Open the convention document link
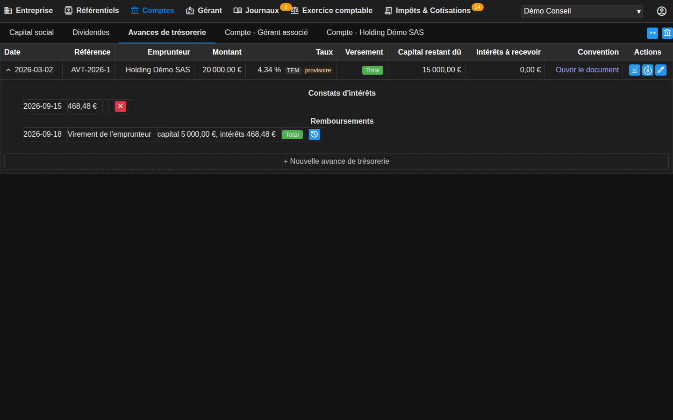 click(587, 70)
